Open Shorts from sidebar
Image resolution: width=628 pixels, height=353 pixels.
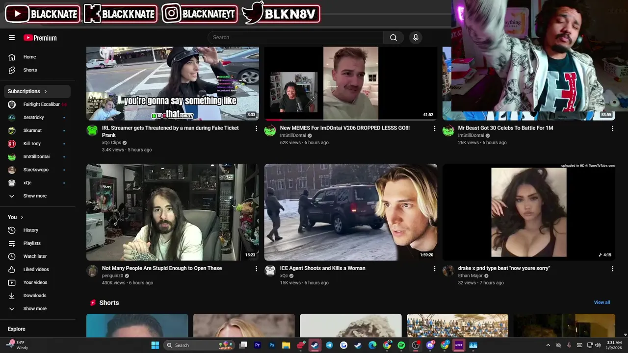(x=38, y=70)
